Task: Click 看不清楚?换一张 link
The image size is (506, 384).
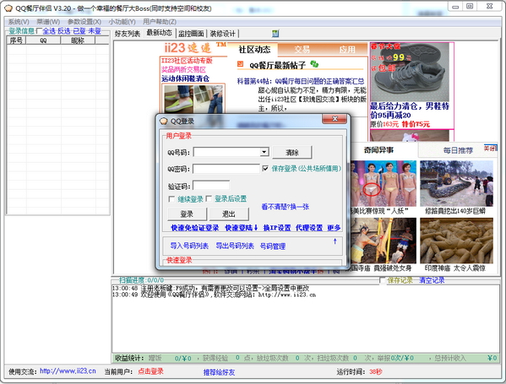Action: point(286,207)
